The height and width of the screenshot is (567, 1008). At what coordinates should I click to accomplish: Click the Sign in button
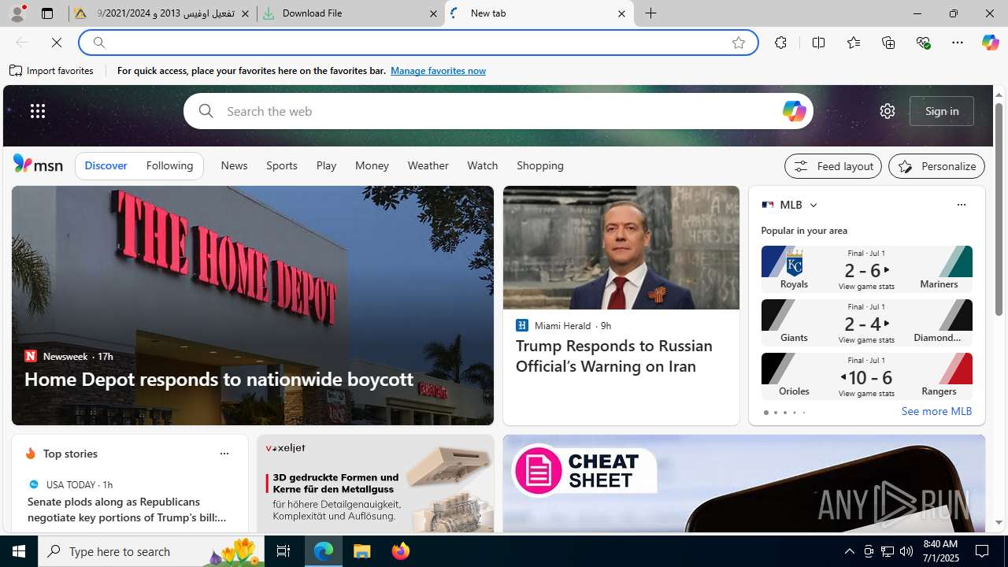point(942,111)
